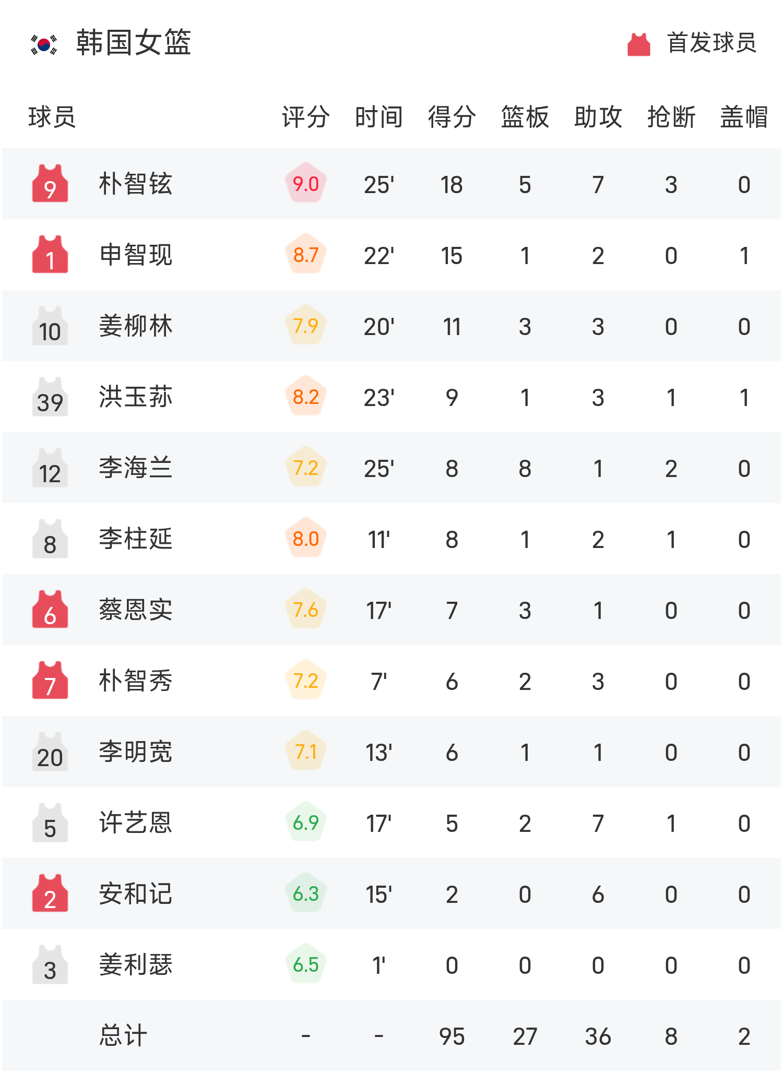Click the 韩国女篮 team title
Image resolution: width=783 pixels, height=1073 pixels.
[134, 43]
